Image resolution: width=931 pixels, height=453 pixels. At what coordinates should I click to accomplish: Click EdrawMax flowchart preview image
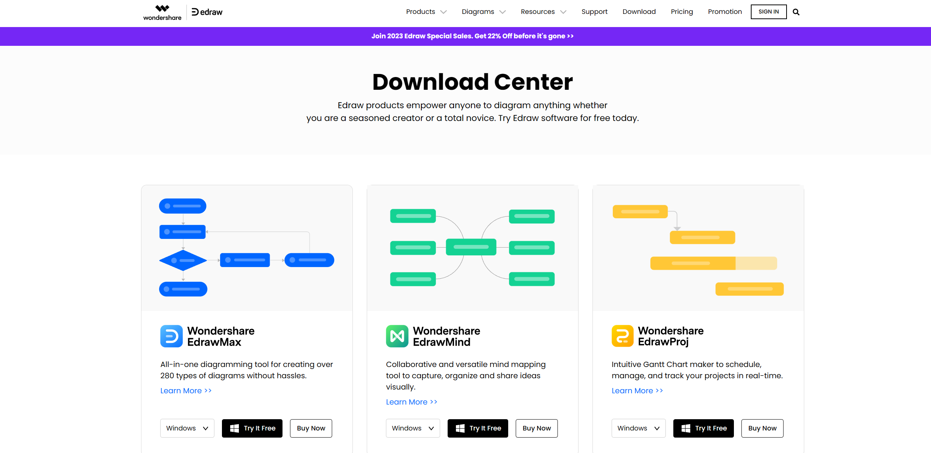pos(247,248)
